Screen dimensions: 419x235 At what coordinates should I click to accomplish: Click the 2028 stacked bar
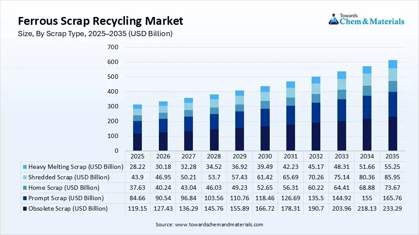click(x=214, y=123)
